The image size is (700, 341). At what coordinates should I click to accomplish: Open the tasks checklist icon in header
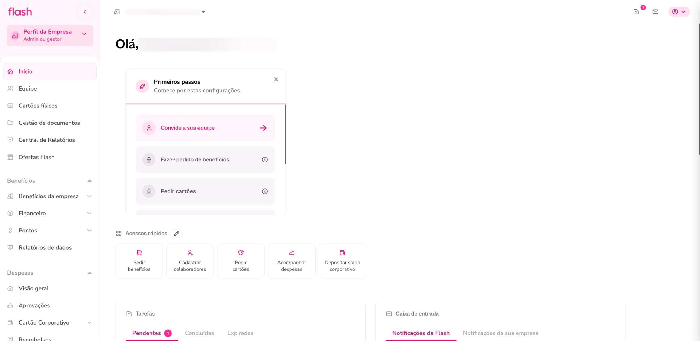[636, 12]
